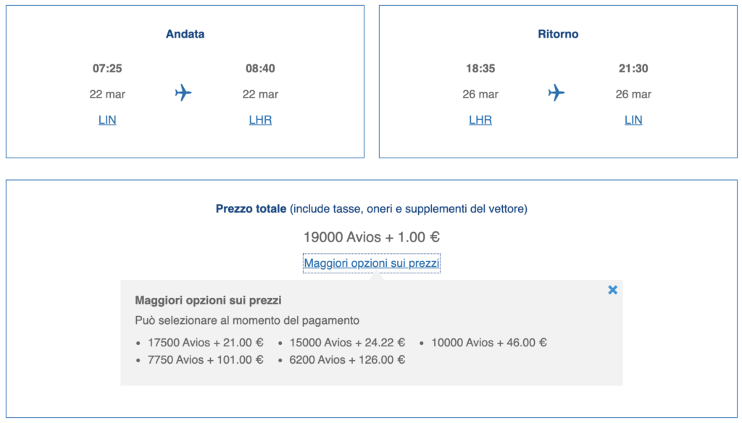Select the 7750 Avios + 101.00 € option
Screen dimensions: 742x423
pyautogui.click(x=205, y=360)
